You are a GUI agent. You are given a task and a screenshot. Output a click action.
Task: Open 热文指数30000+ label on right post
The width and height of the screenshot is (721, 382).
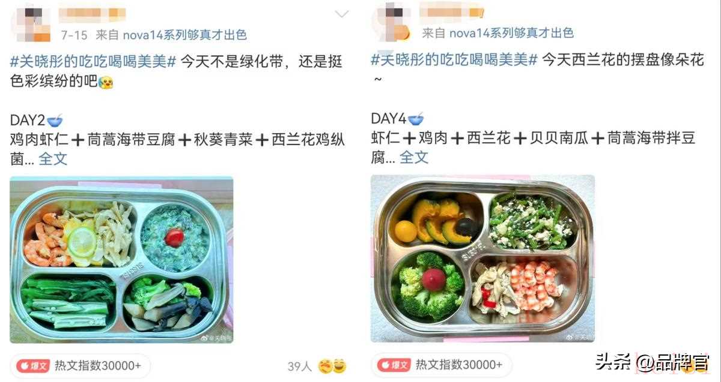[459, 365]
